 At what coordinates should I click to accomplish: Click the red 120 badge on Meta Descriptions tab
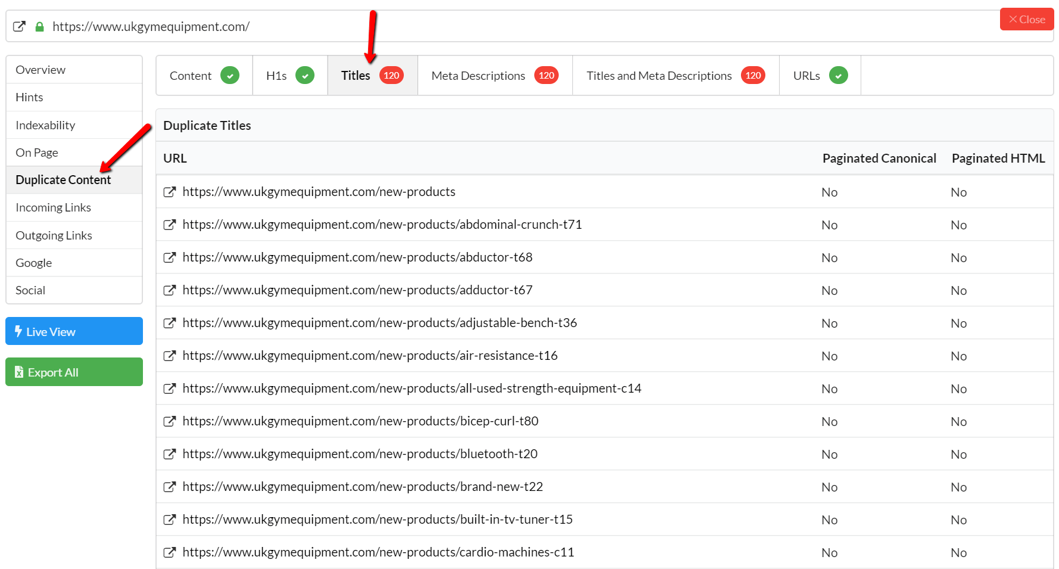click(x=546, y=76)
